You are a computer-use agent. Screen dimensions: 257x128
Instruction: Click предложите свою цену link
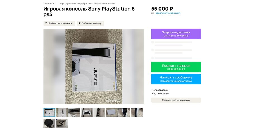[168, 13]
